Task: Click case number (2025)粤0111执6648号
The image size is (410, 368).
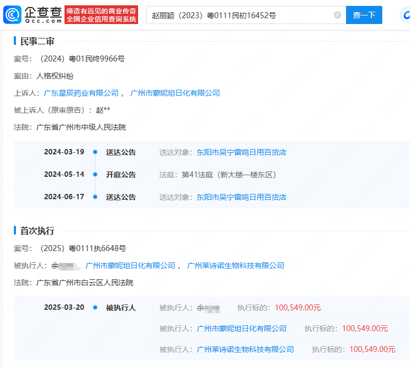Action: (x=82, y=248)
